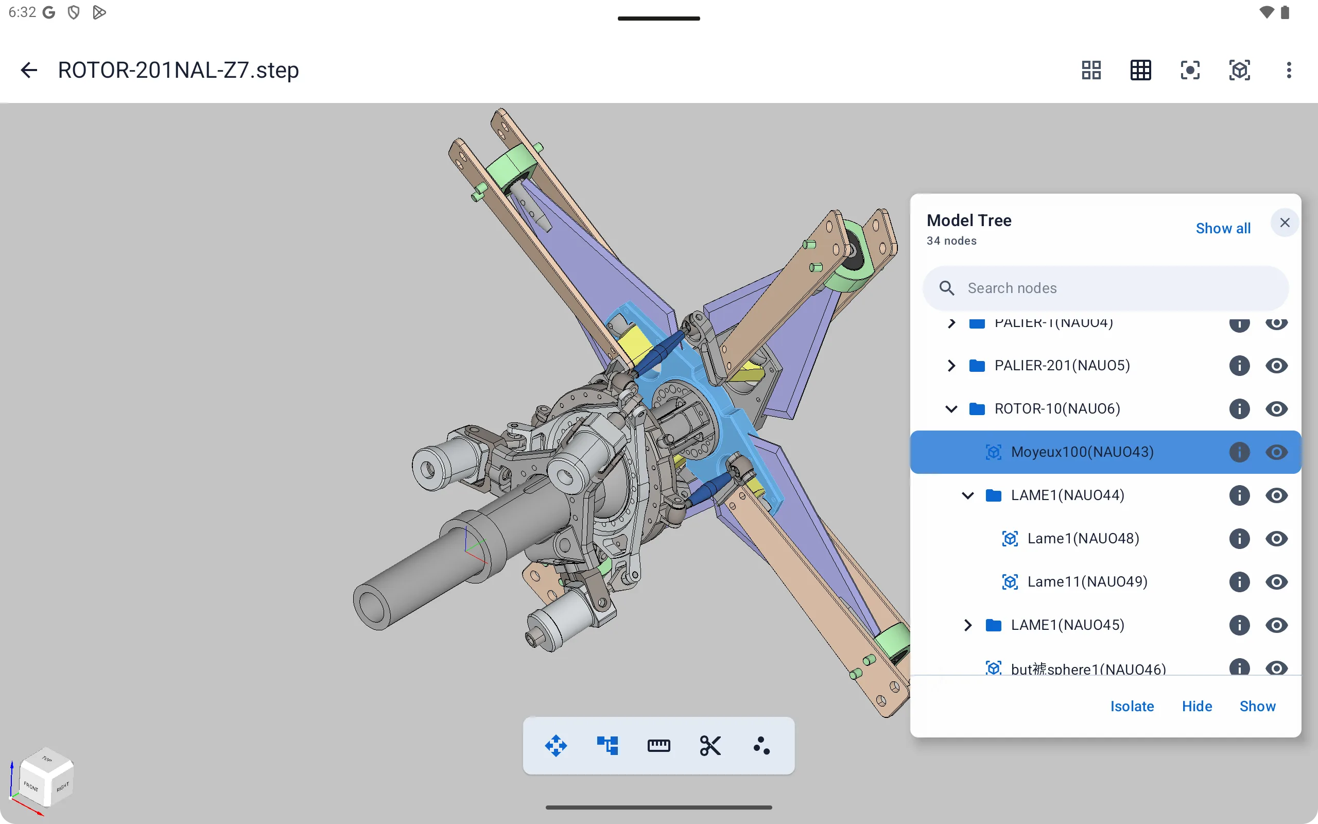
Task: Select LAME1(NAUO45) tree row
Action: (x=1105, y=625)
